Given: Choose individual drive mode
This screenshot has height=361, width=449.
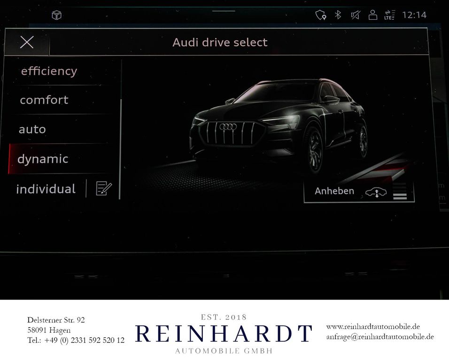Looking at the screenshot, I should click(46, 188).
